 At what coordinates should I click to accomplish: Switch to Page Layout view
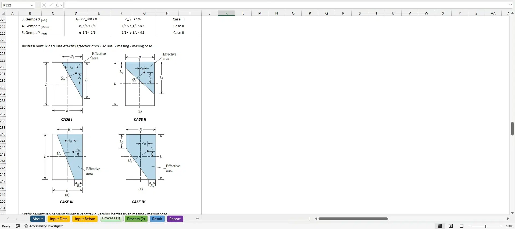[x=451, y=226]
